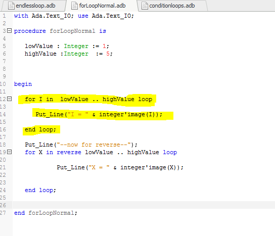This screenshot has height=236, width=275.
Task: Select the forLoopNormal.adb tab
Action: (102, 6)
